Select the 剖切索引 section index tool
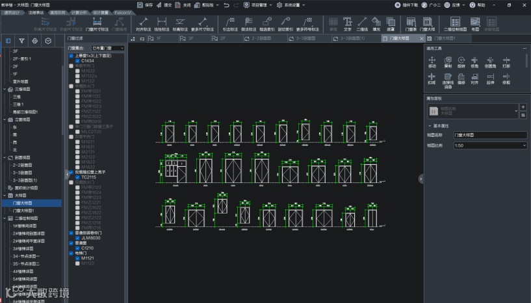Viewport: 531px width, 303px height. (285, 25)
